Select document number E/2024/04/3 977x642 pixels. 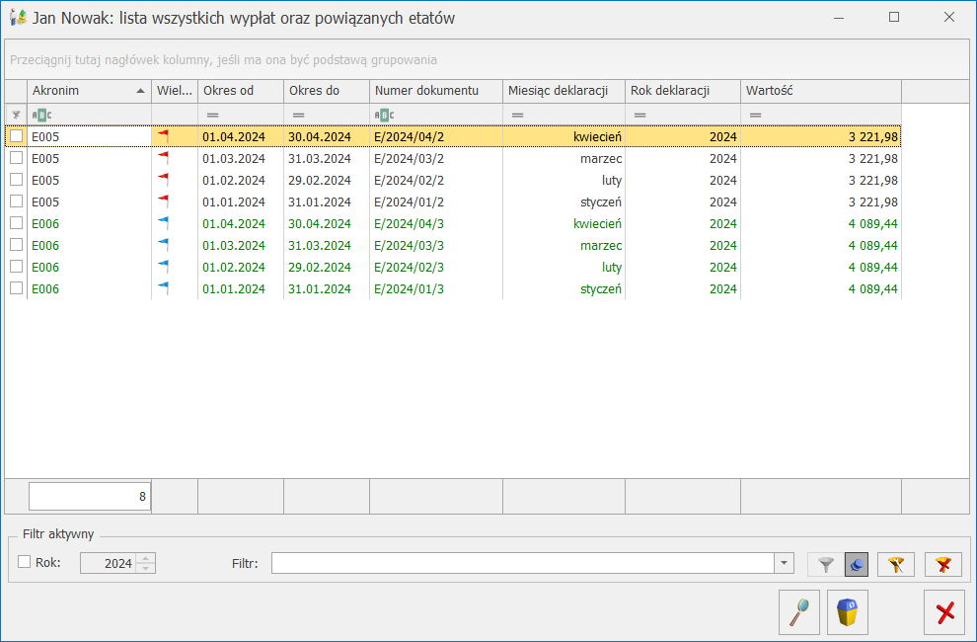pos(410,224)
